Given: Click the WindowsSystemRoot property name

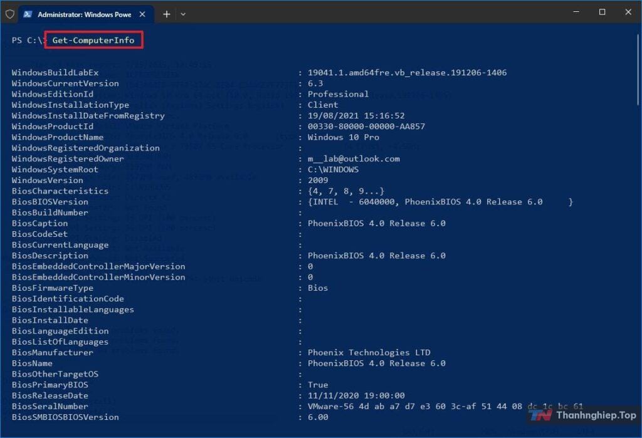Looking at the screenshot, I should pos(55,169).
